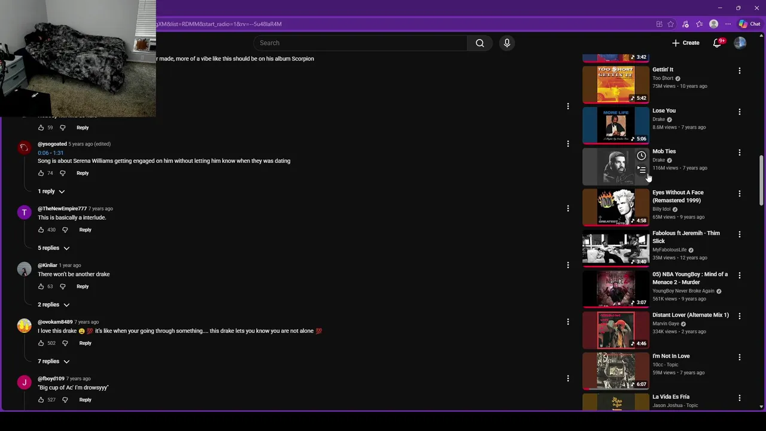The image size is (766, 431).
Task: Open browser Settings and more menu
Action: tap(728, 24)
